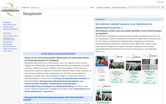
Task: Click the search magnifier icon
Action: click(x=163, y=7)
